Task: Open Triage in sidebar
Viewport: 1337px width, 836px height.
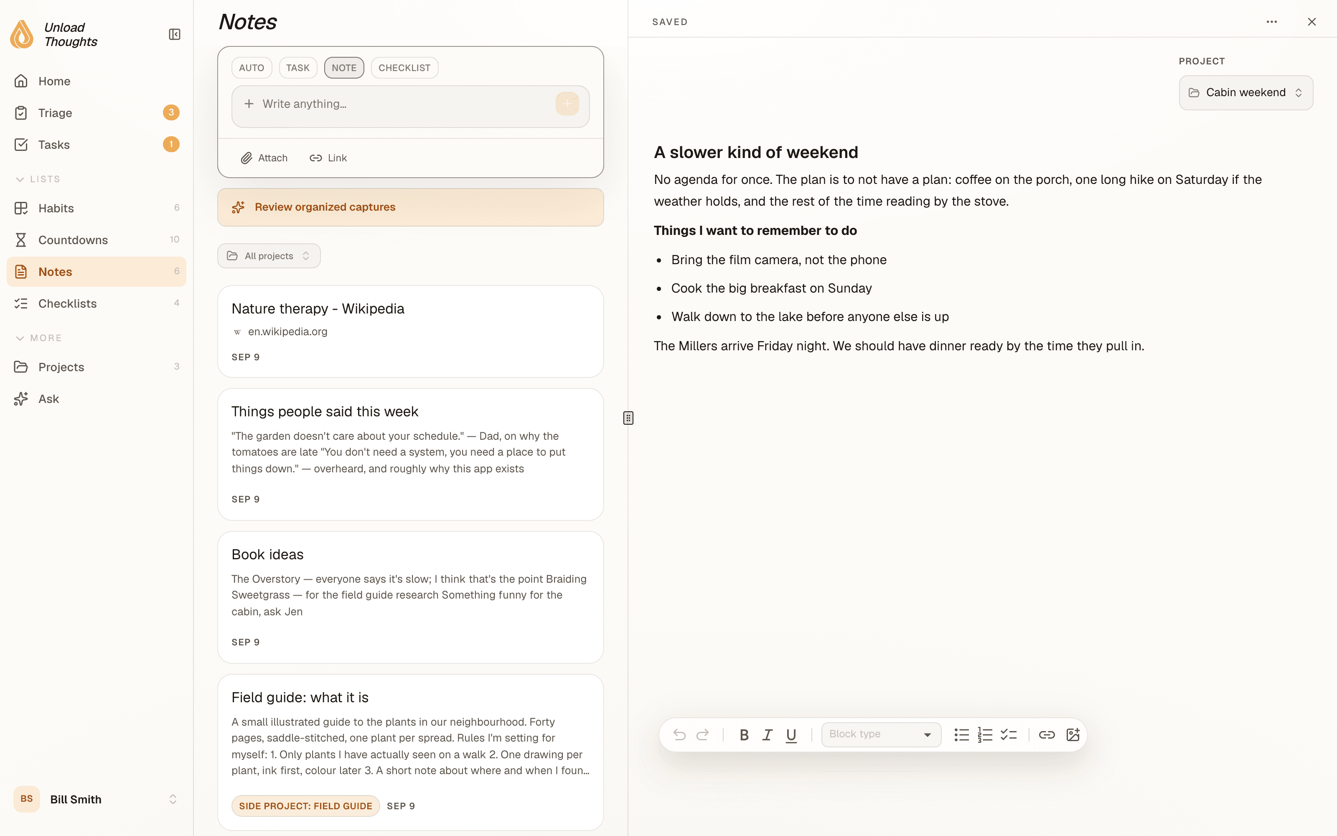Action: coord(97,113)
